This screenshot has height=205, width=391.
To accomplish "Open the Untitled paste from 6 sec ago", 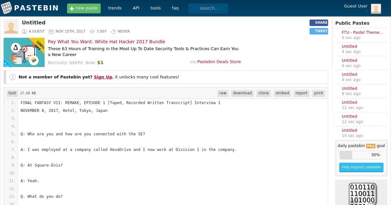I will (x=349, y=61).
